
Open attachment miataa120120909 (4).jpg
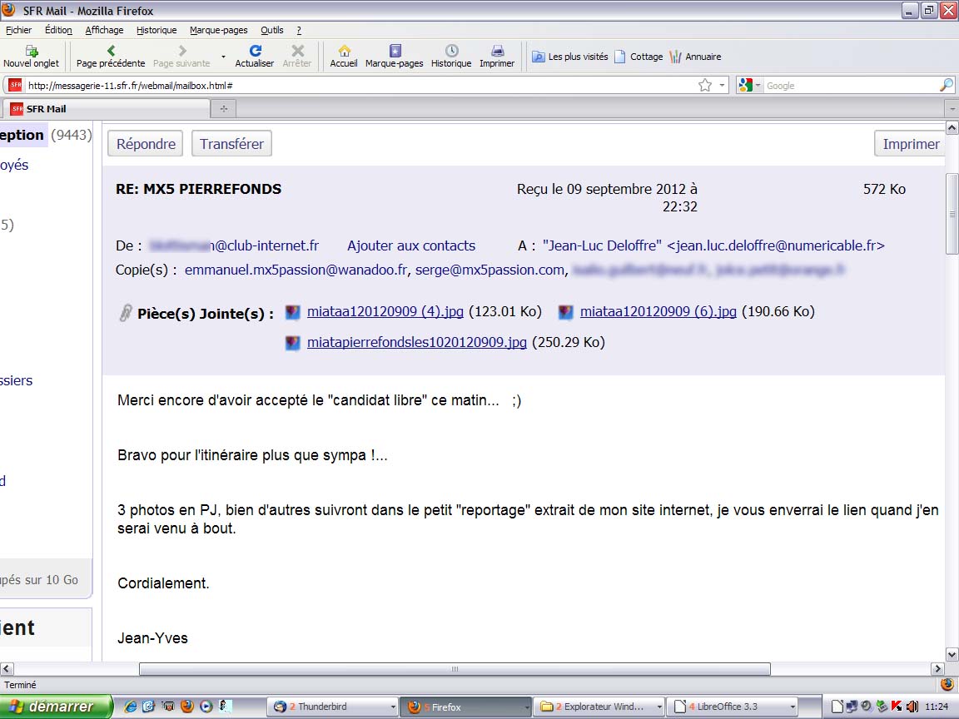click(385, 312)
